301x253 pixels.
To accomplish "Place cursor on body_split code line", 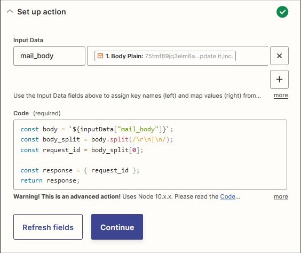I will [x=97, y=139].
